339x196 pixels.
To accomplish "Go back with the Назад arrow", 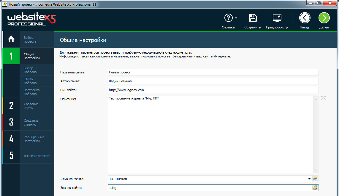I will (x=304, y=18).
